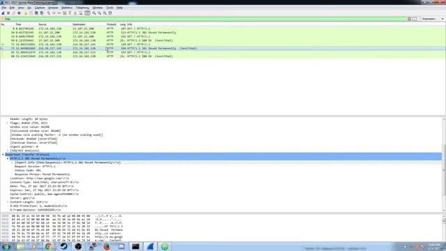
Task: Open Discord from the taskbar
Action: pos(121,246)
